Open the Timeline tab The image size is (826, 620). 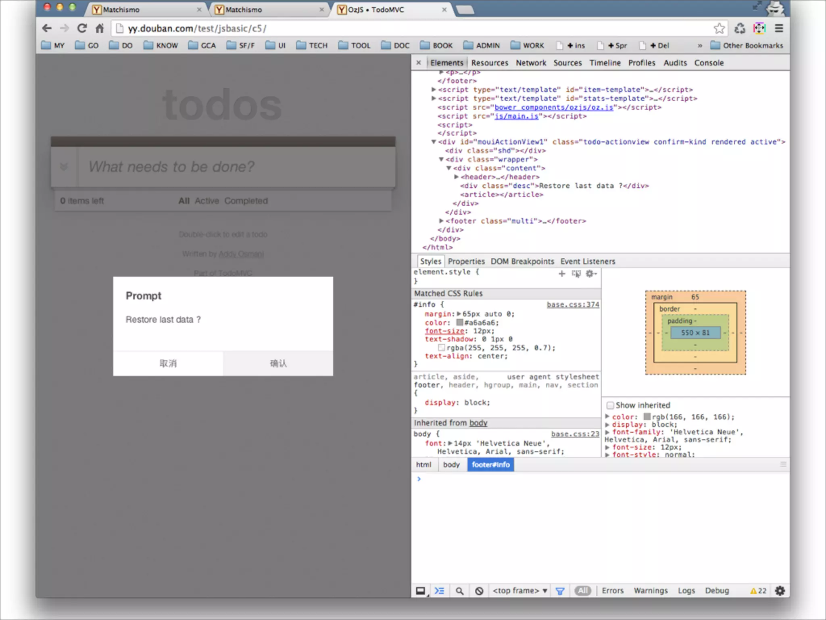coord(605,63)
